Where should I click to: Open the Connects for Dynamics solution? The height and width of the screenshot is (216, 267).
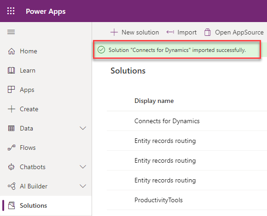(167, 121)
